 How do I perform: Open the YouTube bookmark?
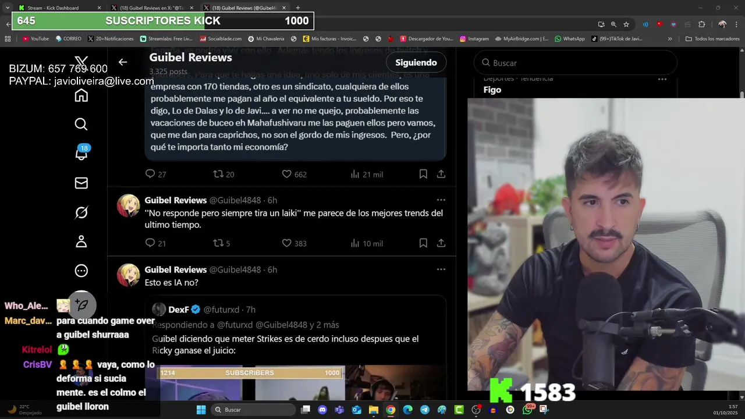(x=36, y=39)
